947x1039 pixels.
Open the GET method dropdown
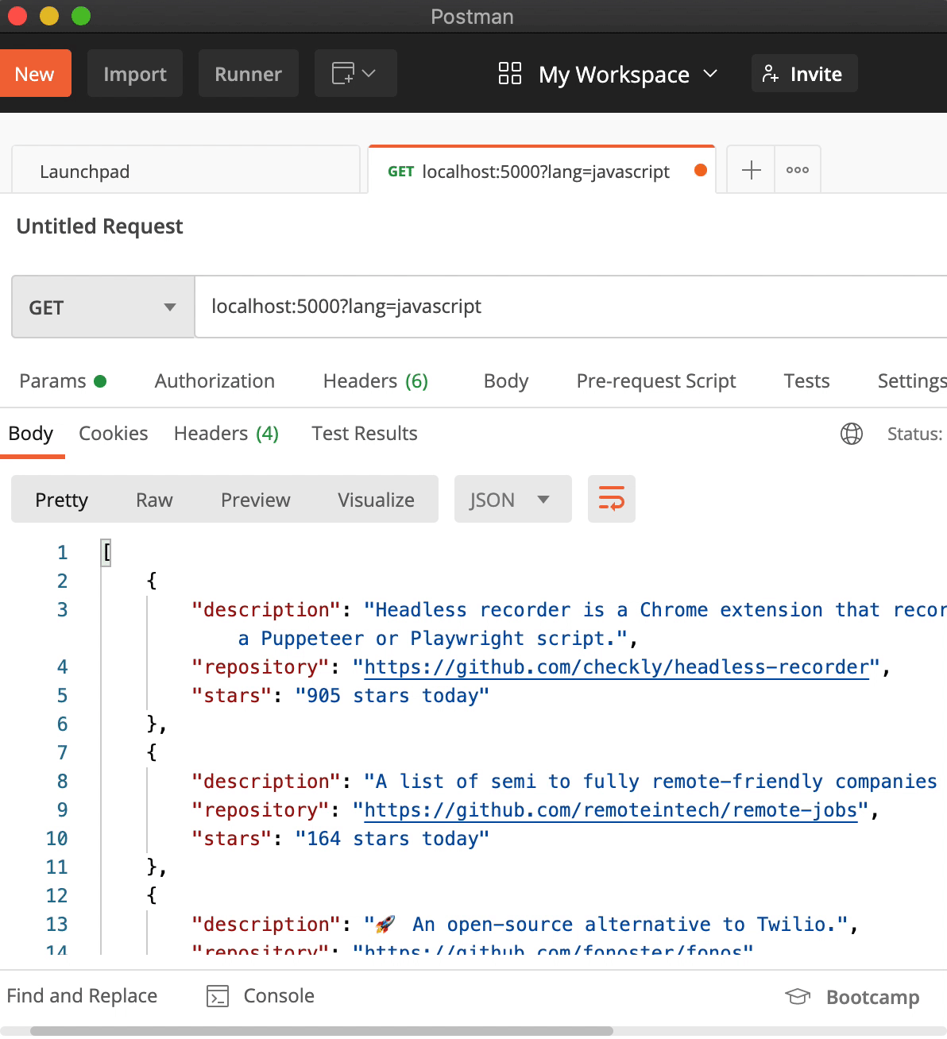point(102,307)
